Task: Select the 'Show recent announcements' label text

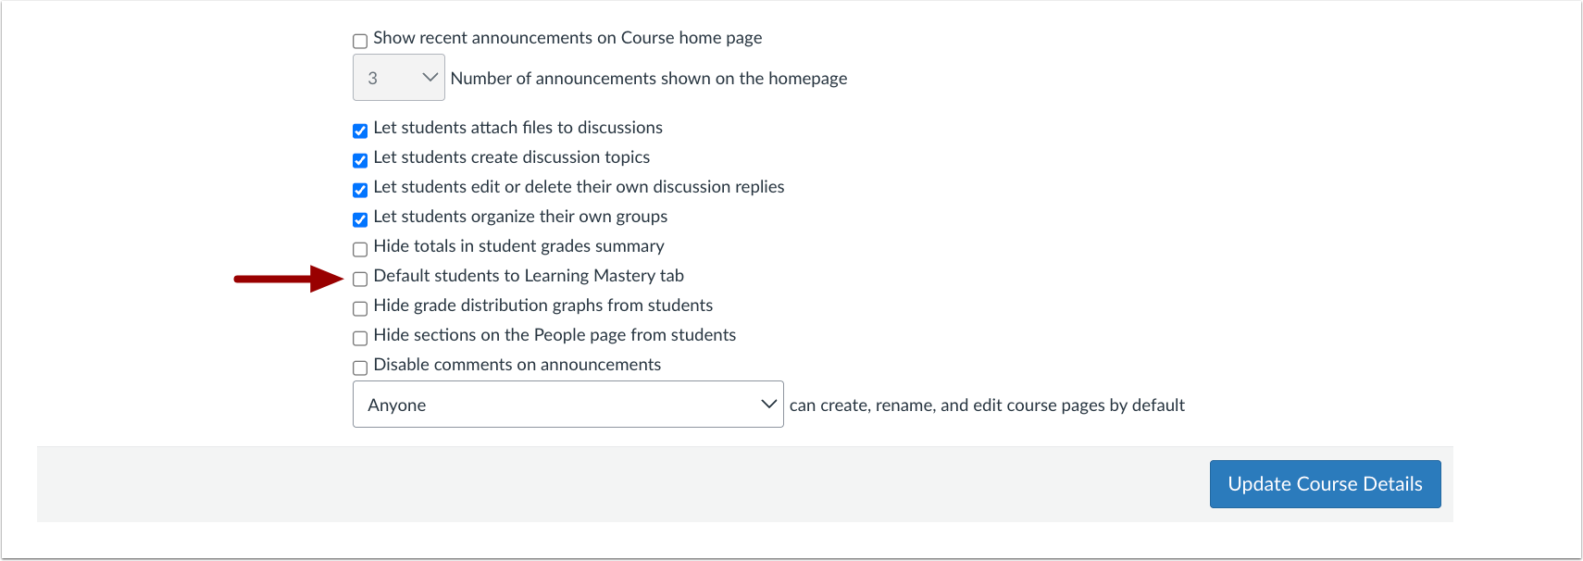Action: tap(567, 38)
